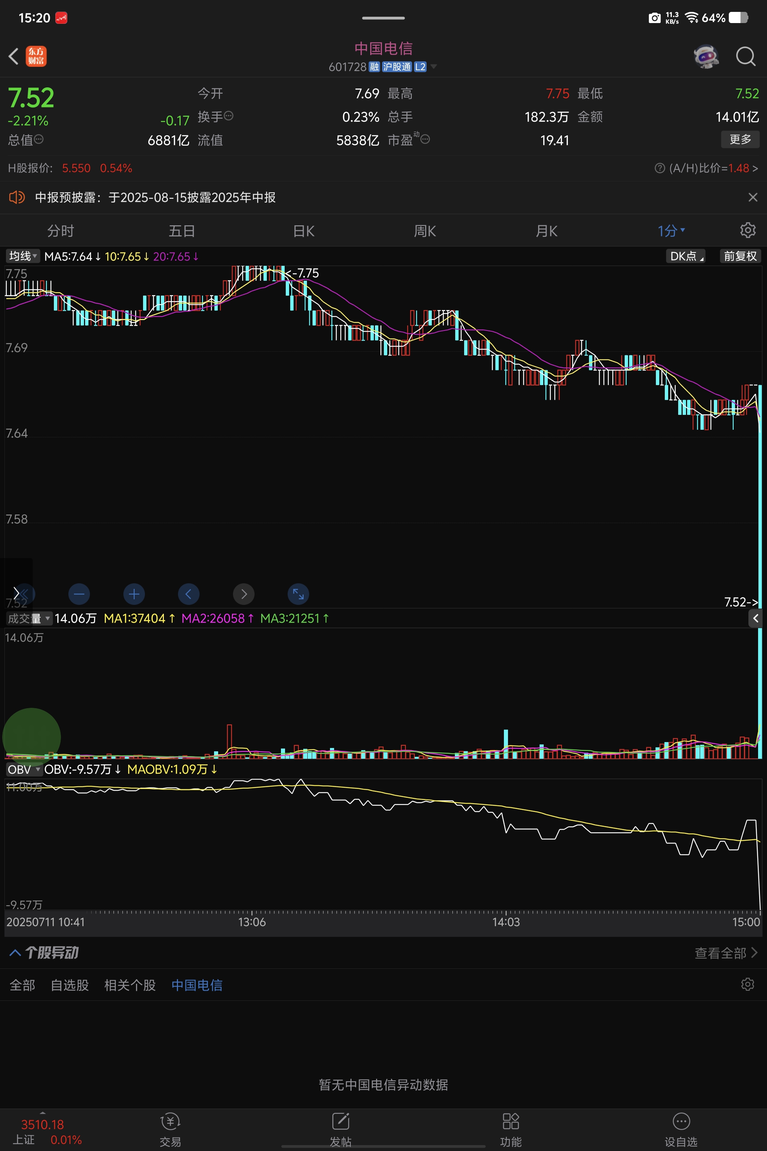
Task: Select the 全部 filter tab
Action: tap(23, 985)
